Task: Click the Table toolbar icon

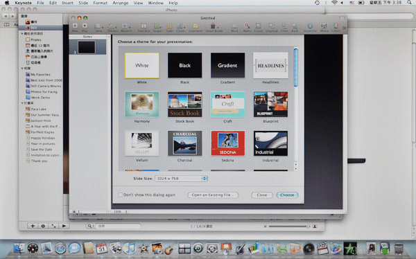Action: click(x=169, y=26)
